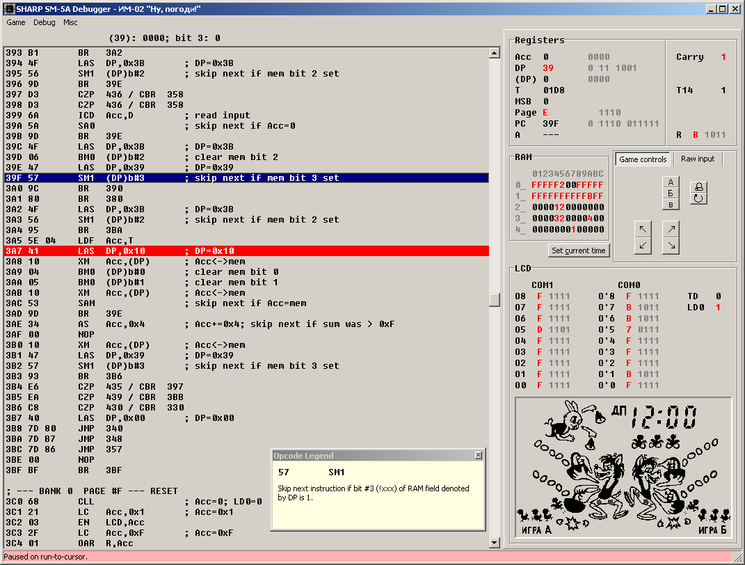The height and width of the screenshot is (565, 745).
Task: Click the disassembly scrollbar down arrow
Action: [x=494, y=543]
